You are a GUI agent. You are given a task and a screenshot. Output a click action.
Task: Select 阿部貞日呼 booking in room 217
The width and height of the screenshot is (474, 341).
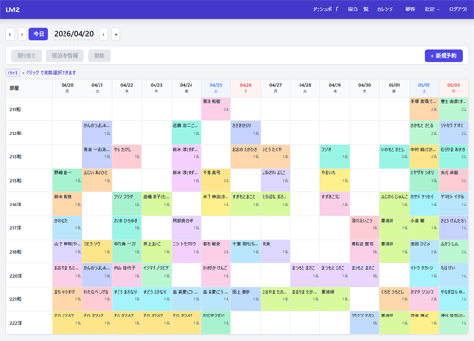(186, 227)
